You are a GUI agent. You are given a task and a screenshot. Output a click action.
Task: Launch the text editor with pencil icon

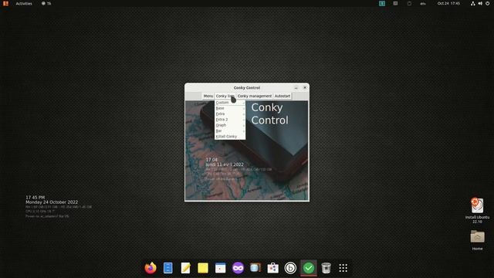click(185, 268)
